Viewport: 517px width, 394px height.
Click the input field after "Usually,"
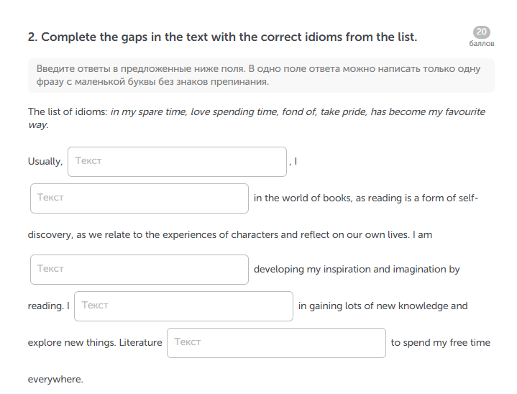tap(177, 162)
